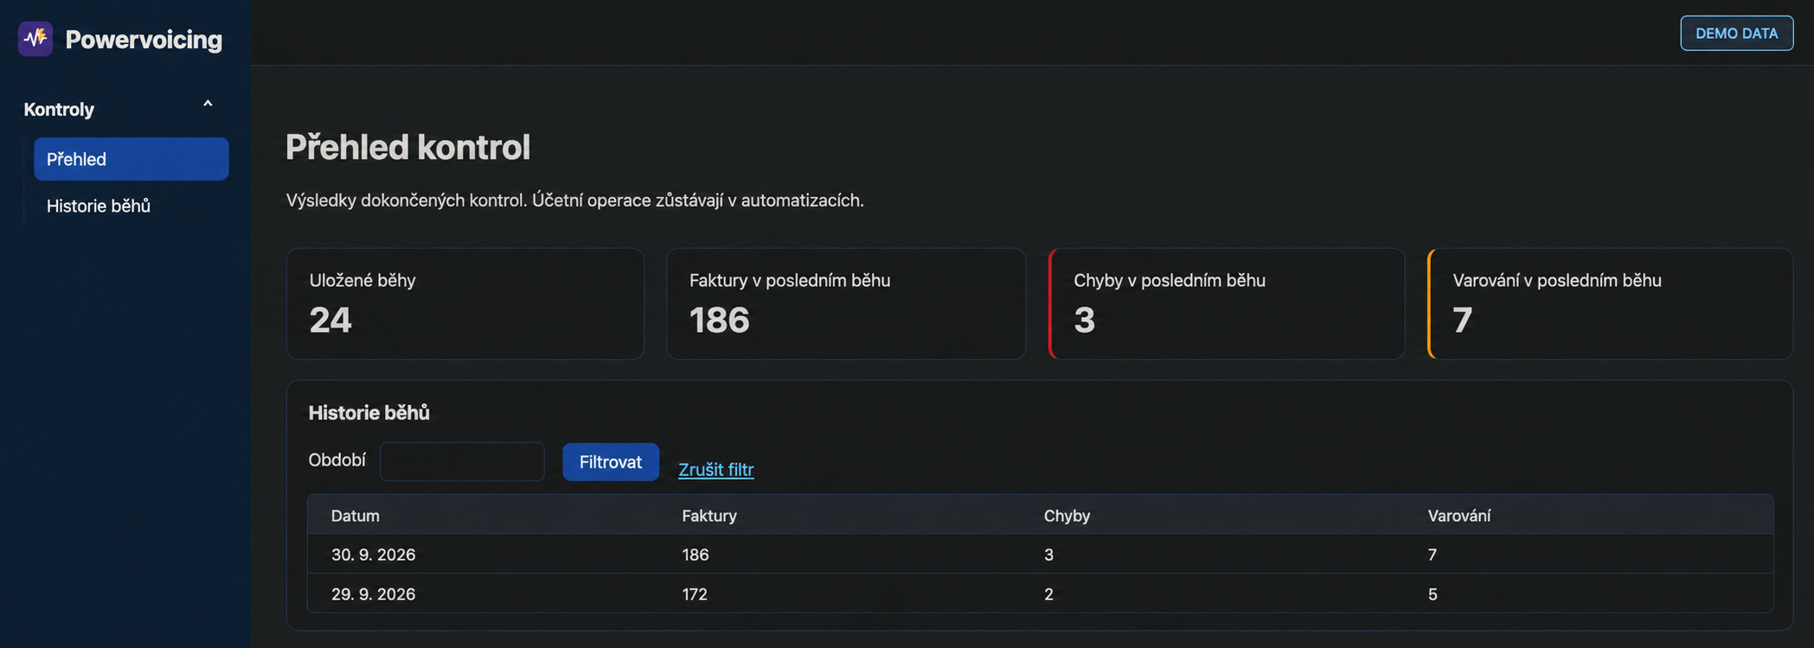
Task: Click the errors value 2 in the table
Action: pos(1048,594)
